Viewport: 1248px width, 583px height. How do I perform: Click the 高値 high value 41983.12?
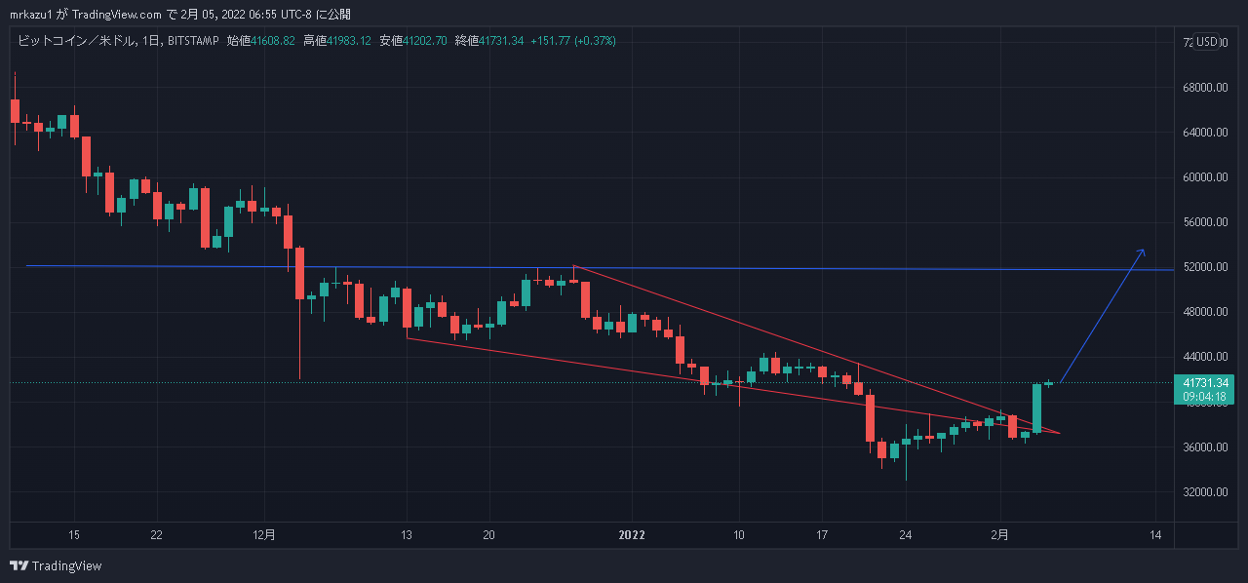point(349,41)
